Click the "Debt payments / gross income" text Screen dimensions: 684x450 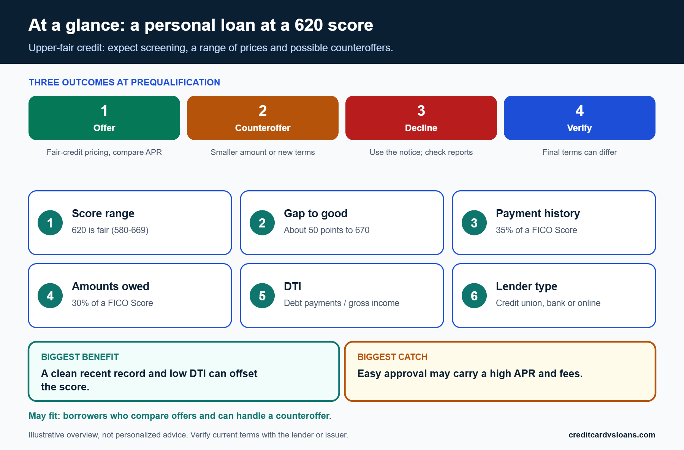[342, 303]
